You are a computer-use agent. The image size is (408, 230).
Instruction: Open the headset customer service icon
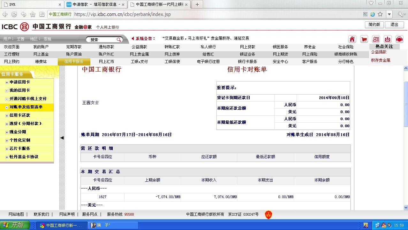coord(399,39)
